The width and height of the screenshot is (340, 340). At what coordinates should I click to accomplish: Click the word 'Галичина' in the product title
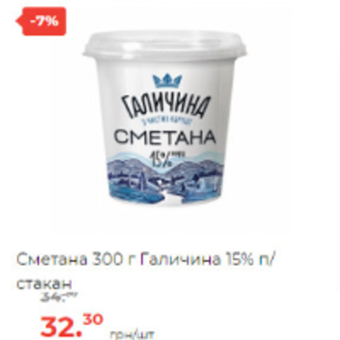coord(180,259)
